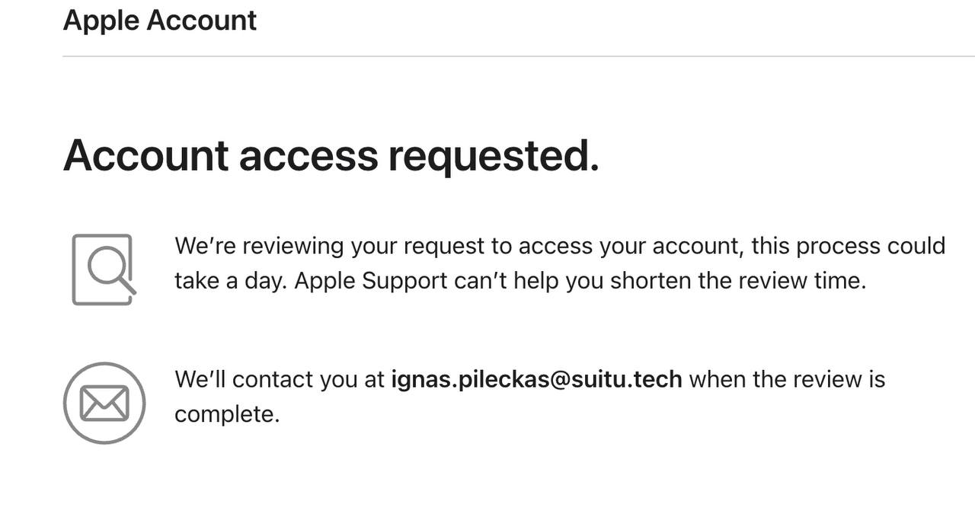975x520 pixels.
Task: Click the phrase "take a day"
Action: coord(231,281)
